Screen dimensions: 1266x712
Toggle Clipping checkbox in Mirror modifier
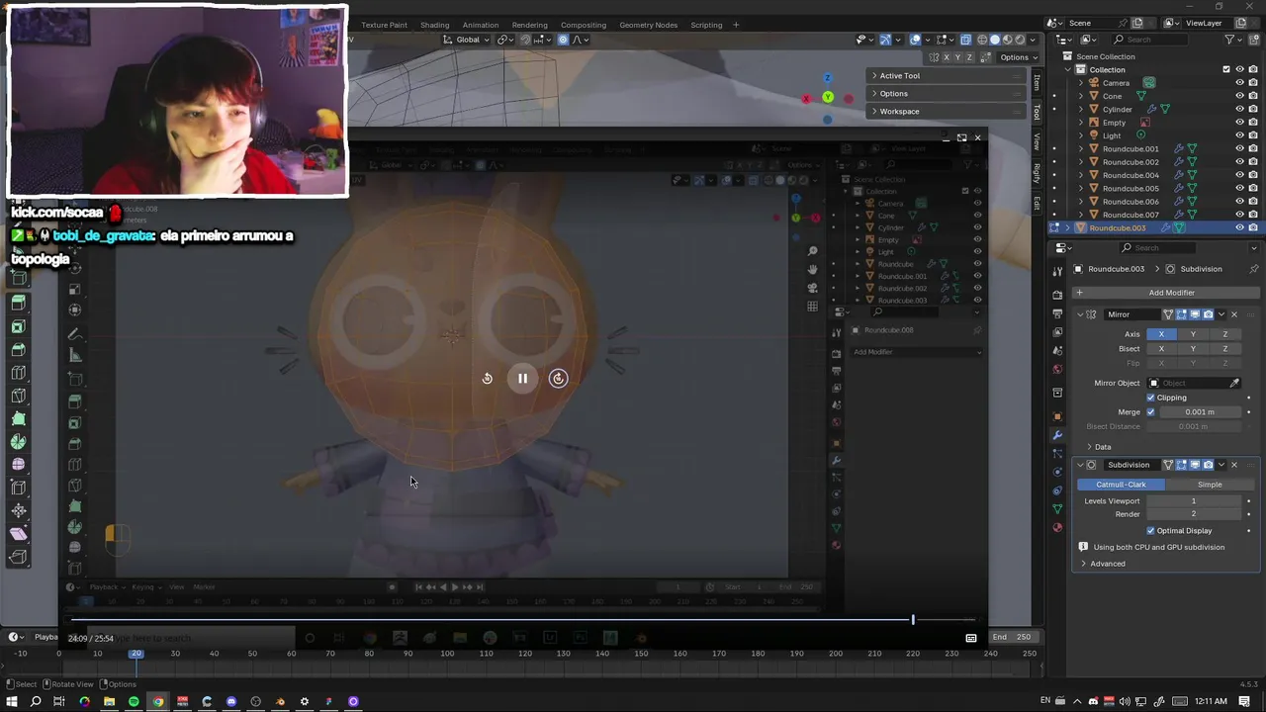pyautogui.click(x=1150, y=398)
